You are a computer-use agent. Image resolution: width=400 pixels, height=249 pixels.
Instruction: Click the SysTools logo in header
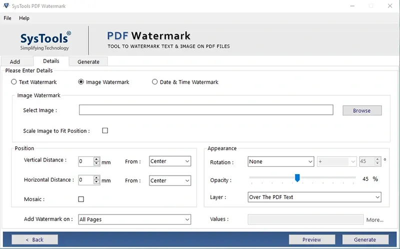click(x=45, y=41)
